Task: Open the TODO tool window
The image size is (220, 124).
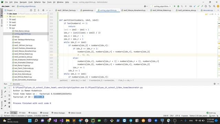Action: click(x=22, y=113)
